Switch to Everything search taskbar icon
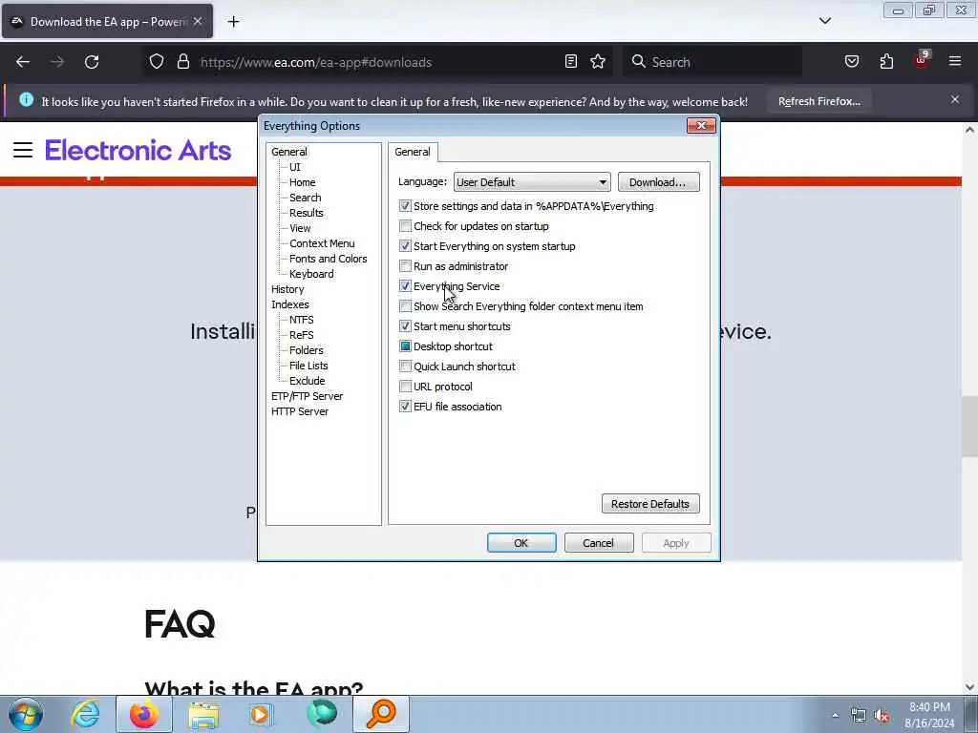The height and width of the screenshot is (733, 978). tap(381, 714)
